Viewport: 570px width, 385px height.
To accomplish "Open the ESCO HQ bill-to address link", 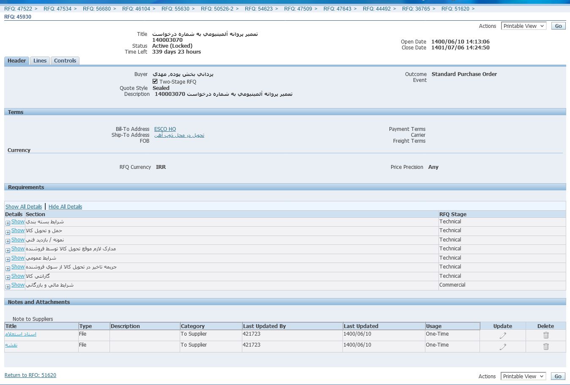I will tap(165, 129).
